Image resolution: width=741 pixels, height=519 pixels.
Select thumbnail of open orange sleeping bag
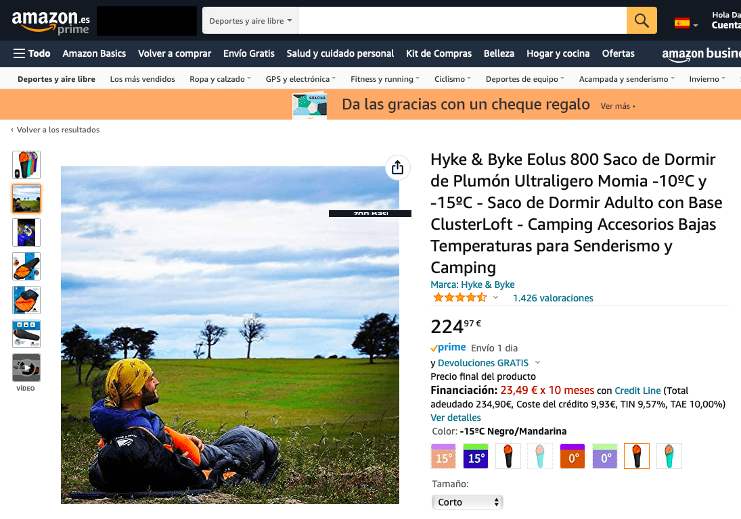(26, 266)
